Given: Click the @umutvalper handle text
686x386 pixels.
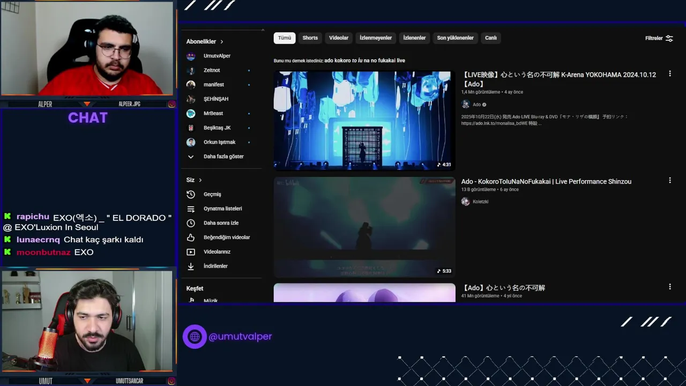Looking at the screenshot, I should point(240,337).
